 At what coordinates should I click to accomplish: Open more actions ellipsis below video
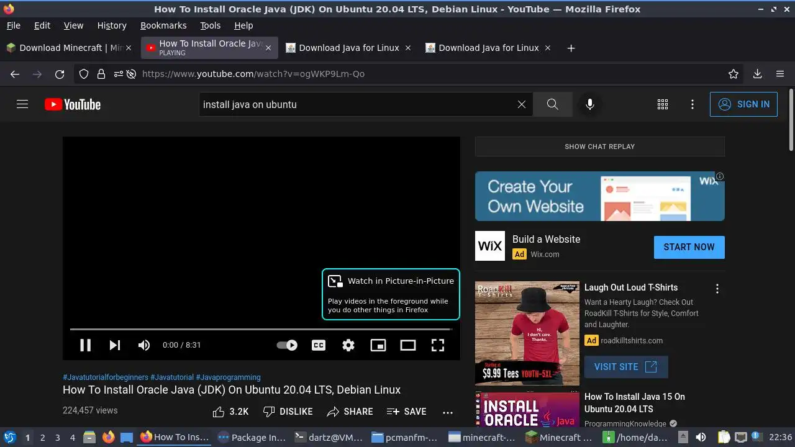coord(448,412)
